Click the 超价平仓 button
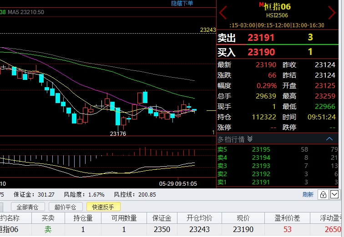 pyautogui.click(x=66, y=207)
